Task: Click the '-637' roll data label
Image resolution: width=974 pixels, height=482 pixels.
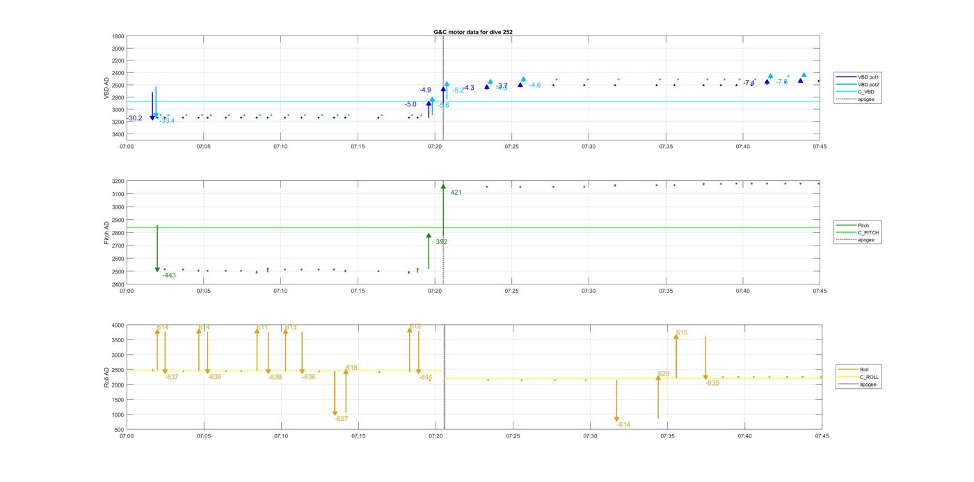Action: 171,377
